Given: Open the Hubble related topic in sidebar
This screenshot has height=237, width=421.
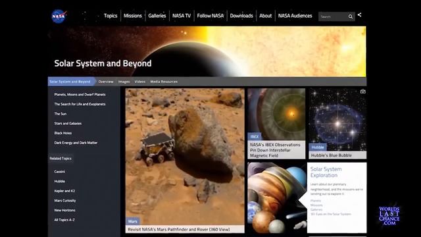Looking at the screenshot, I should (59, 182).
